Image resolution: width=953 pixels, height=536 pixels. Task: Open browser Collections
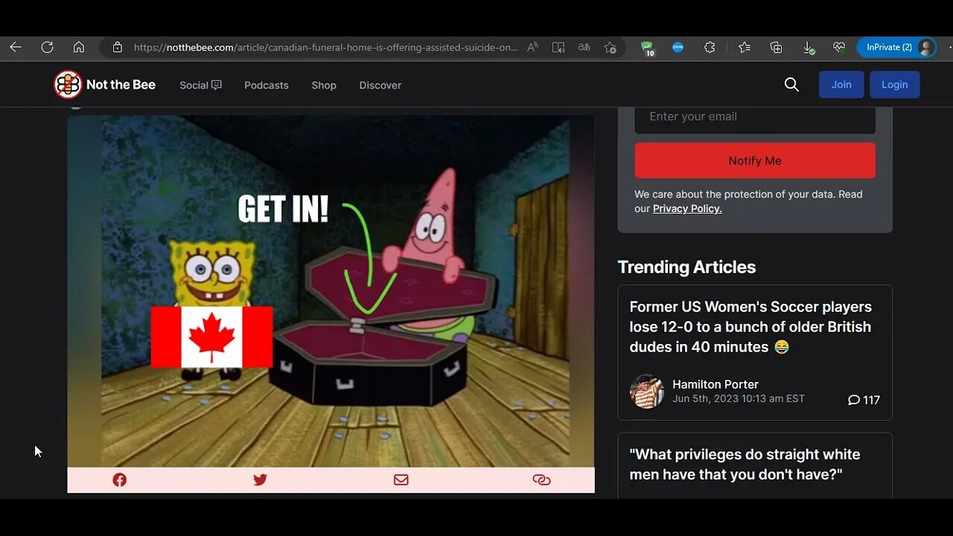point(777,48)
